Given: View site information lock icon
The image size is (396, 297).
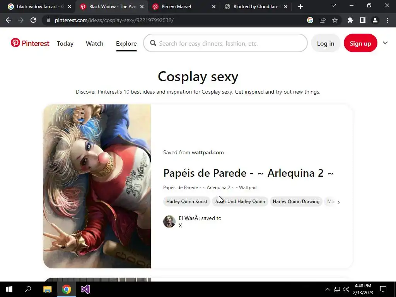Looking at the screenshot, I should point(48,20).
